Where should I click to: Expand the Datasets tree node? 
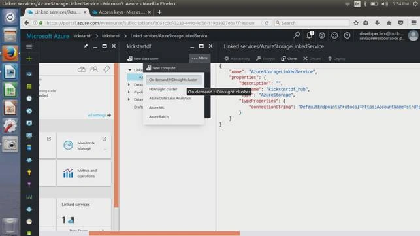coord(129,85)
